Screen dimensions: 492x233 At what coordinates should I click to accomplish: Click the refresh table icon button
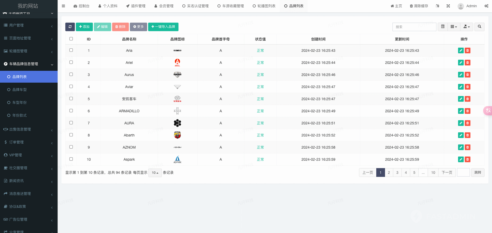pyautogui.click(x=70, y=27)
